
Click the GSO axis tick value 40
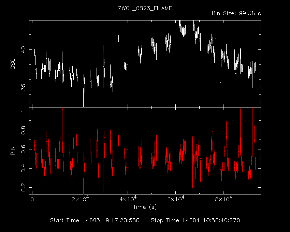point(23,49)
